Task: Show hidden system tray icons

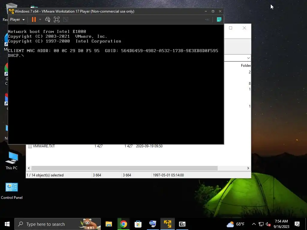Action: (x=254, y=224)
